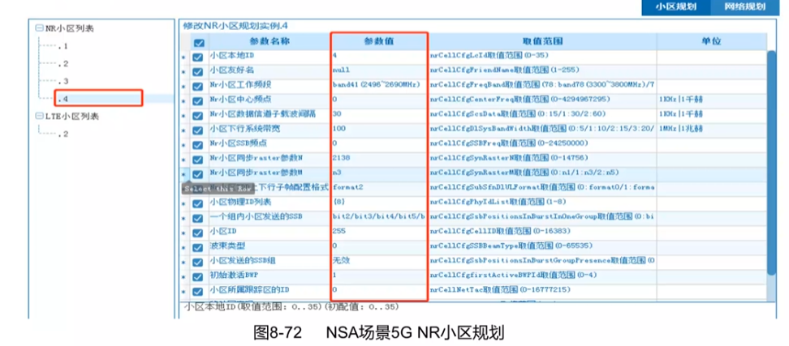Open the 小区发送的SSB组 value 无效
789x346 pixels.
(379, 261)
